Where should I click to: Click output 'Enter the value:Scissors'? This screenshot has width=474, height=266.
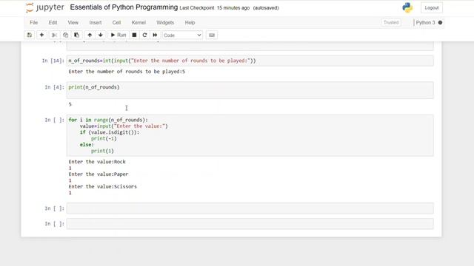click(x=103, y=186)
